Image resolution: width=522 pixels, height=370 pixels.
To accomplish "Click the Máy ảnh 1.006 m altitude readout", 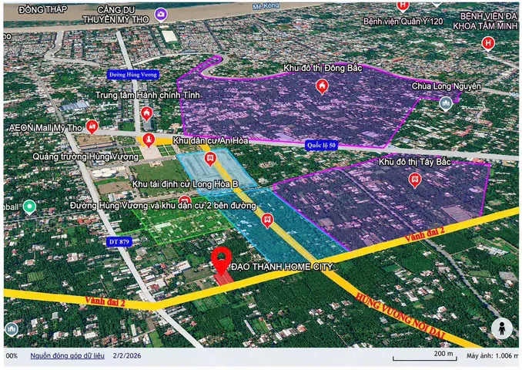I will [x=492, y=355].
